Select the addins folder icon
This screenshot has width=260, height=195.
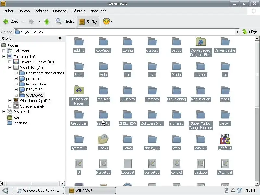point(79,42)
